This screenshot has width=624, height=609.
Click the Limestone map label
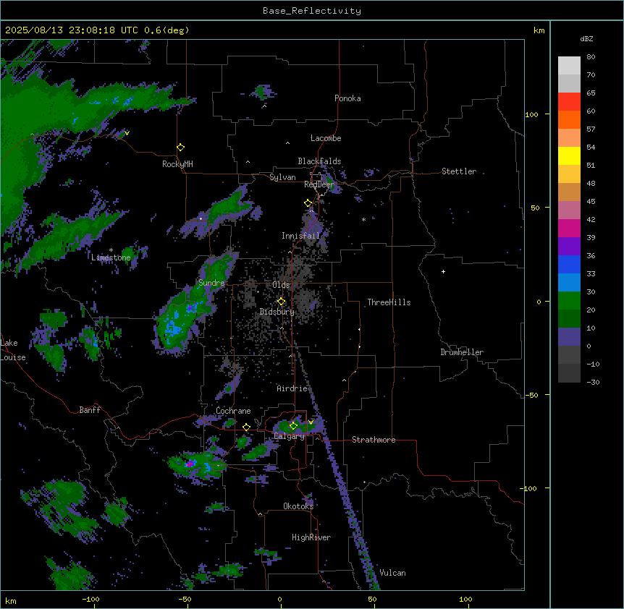(x=111, y=257)
